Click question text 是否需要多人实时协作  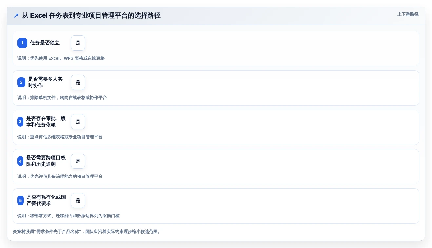[x=45, y=82]
